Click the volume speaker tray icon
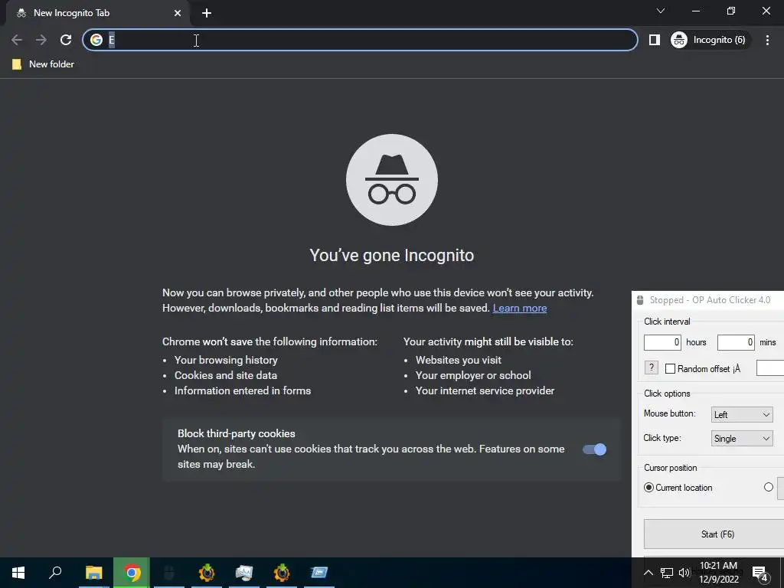Screen dimensions: 784x588 click(684, 573)
